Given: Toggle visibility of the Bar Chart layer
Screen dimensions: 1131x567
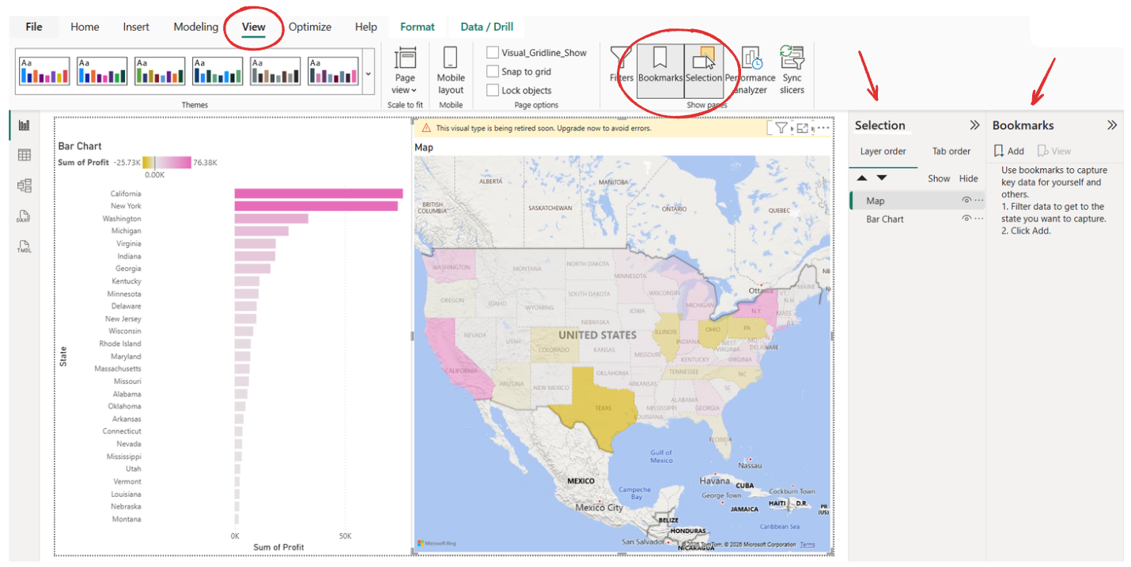Looking at the screenshot, I should click(966, 219).
